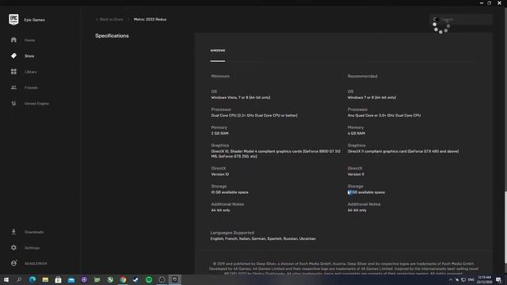Select the Windows specifications tab

(218, 51)
